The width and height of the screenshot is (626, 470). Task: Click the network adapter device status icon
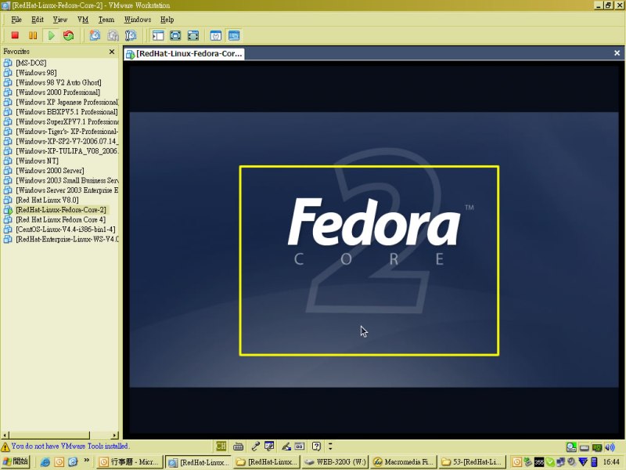597,447
